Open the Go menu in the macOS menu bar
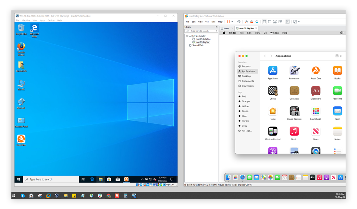Image resolution: width=357 pixels, height=209 pixels. 265,32
